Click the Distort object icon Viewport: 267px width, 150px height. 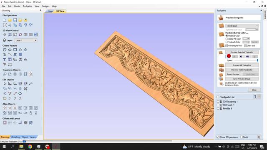(25, 74)
